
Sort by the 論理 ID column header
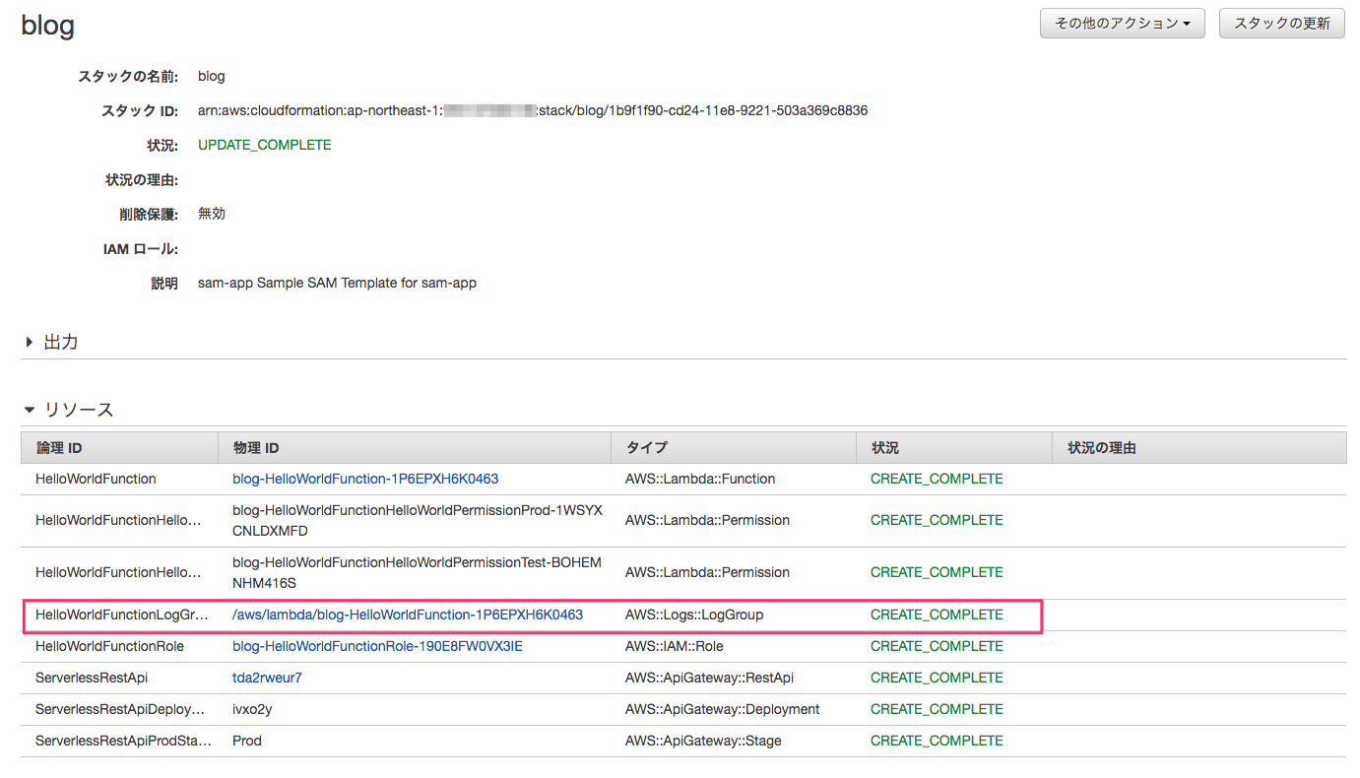coord(56,447)
